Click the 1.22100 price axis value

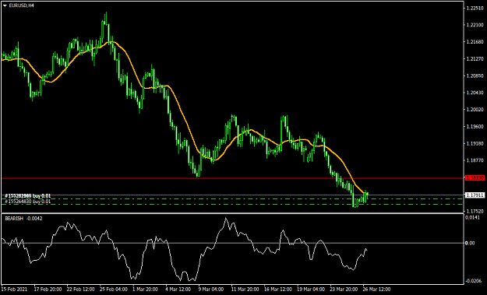click(475, 25)
